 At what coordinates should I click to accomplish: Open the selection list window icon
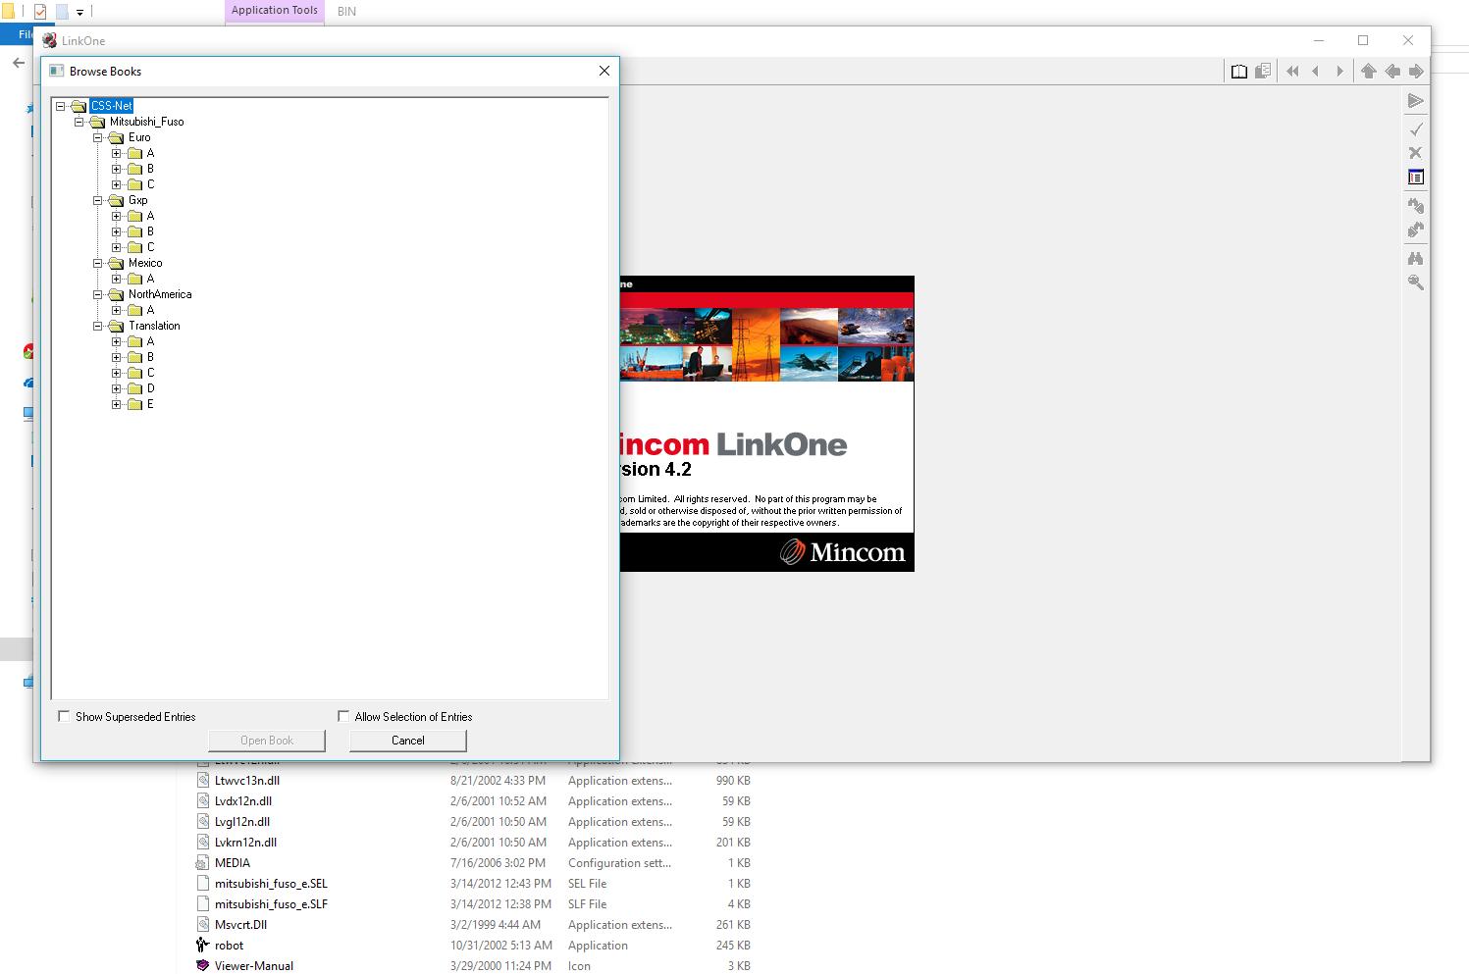pos(1415,178)
